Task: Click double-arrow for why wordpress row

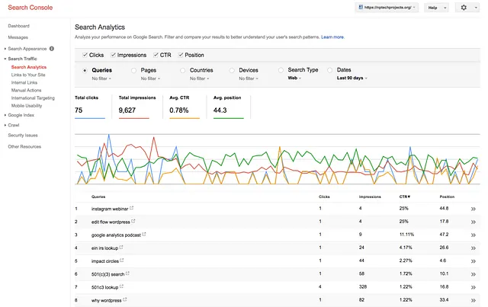Action: [x=474, y=300]
